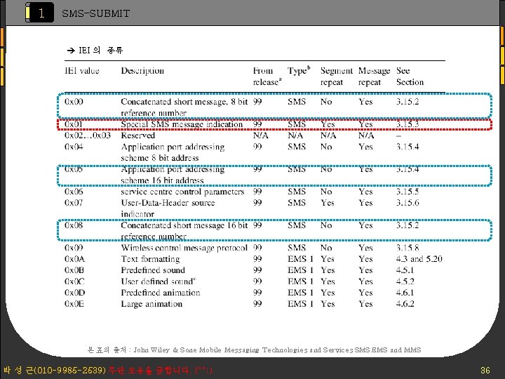Viewport: 505px width, 379px height.
Task: Click the "From release" column header
Action: pyautogui.click(x=267, y=76)
